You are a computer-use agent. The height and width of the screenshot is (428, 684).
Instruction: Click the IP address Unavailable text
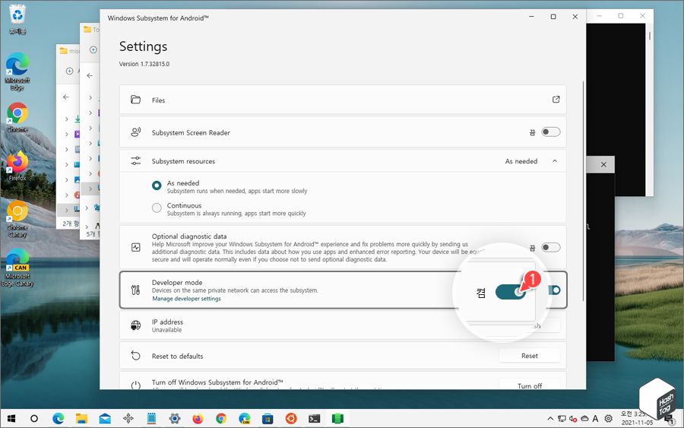166,330
